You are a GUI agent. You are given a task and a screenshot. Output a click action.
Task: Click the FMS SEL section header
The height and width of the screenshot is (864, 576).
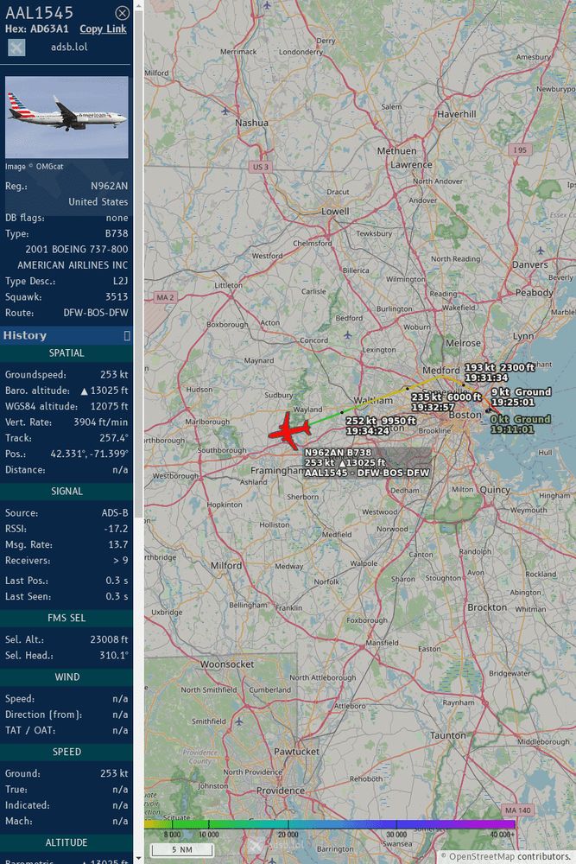[x=66, y=619]
